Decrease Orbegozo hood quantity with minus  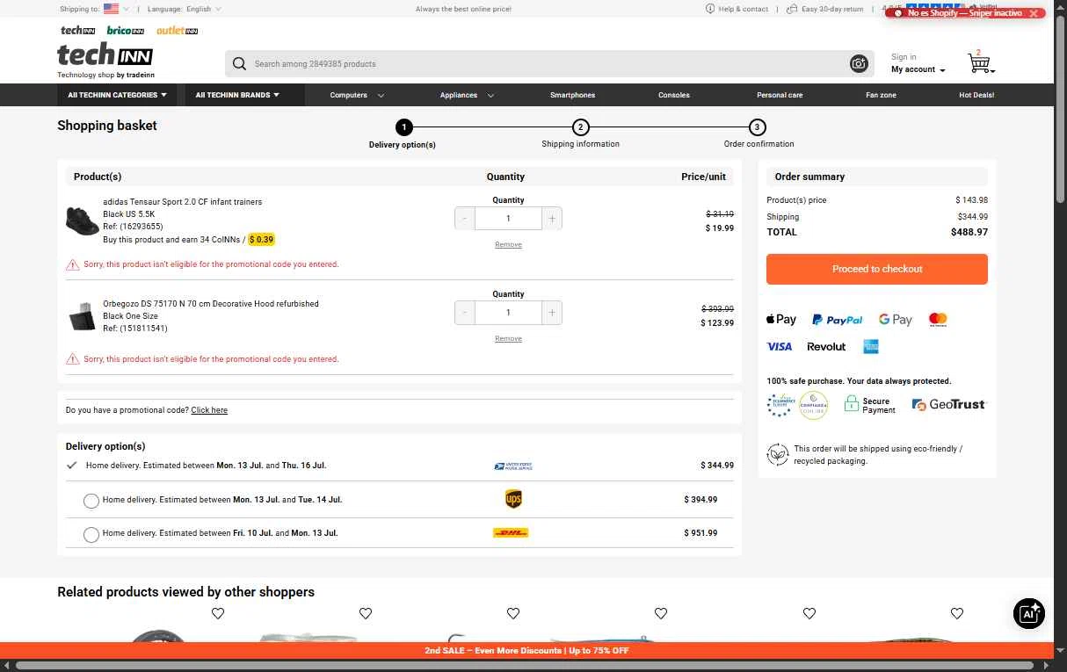(x=465, y=313)
